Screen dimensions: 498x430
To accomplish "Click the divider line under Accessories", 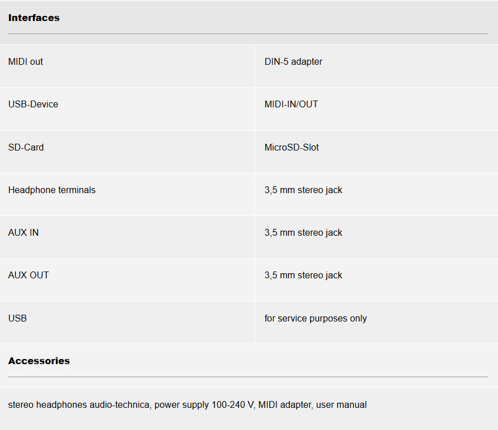I will point(248,377).
